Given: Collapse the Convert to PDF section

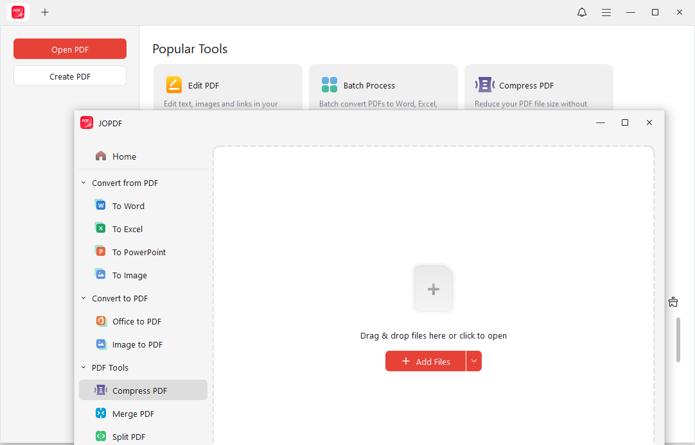Looking at the screenshot, I should pyautogui.click(x=83, y=298).
